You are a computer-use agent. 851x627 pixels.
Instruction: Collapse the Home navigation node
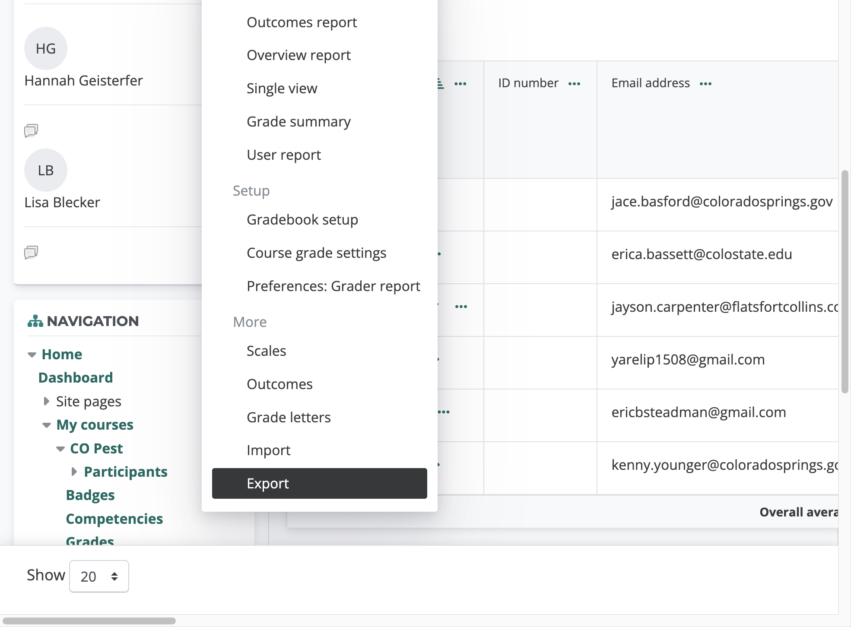32,355
